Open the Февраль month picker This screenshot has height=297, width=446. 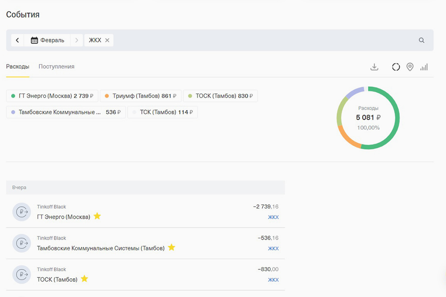pyautogui.click(x=48, y=41)
